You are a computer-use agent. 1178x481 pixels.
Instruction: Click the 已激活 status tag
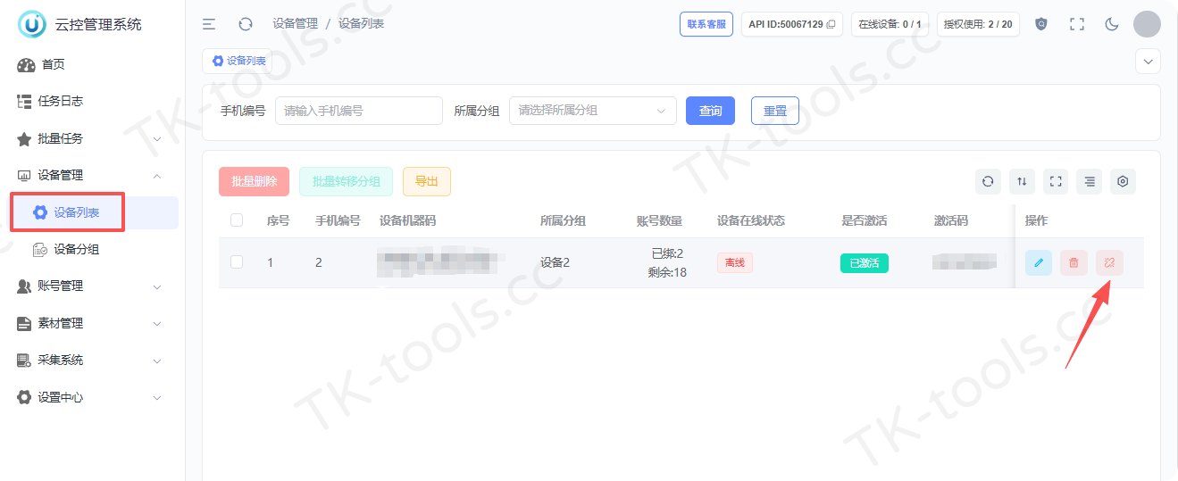865,262
